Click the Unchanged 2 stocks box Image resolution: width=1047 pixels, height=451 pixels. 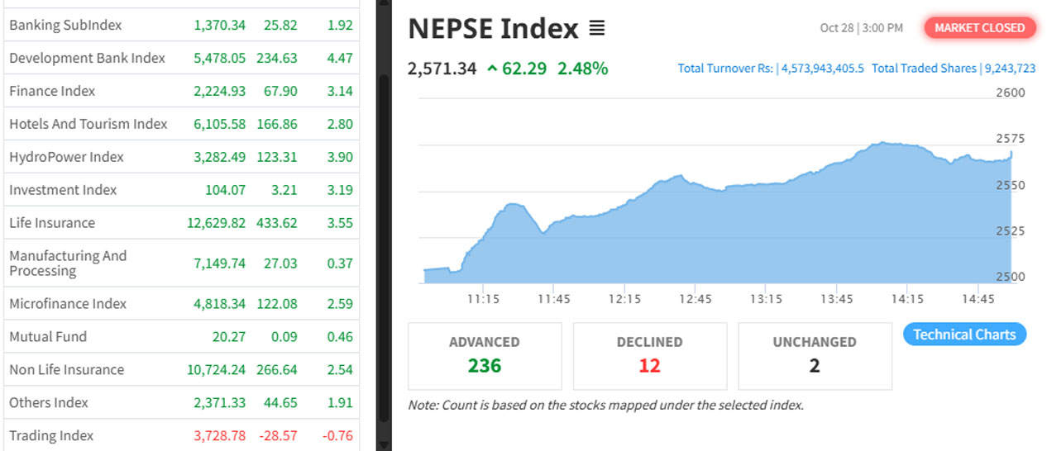[815, 355]
